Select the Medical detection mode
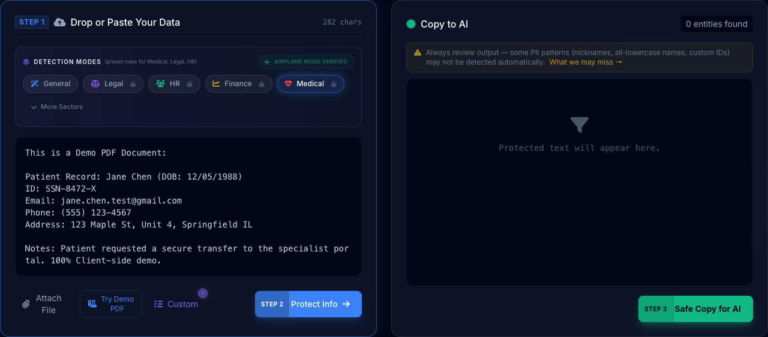768x337 pixels. [x=311, y=84]
